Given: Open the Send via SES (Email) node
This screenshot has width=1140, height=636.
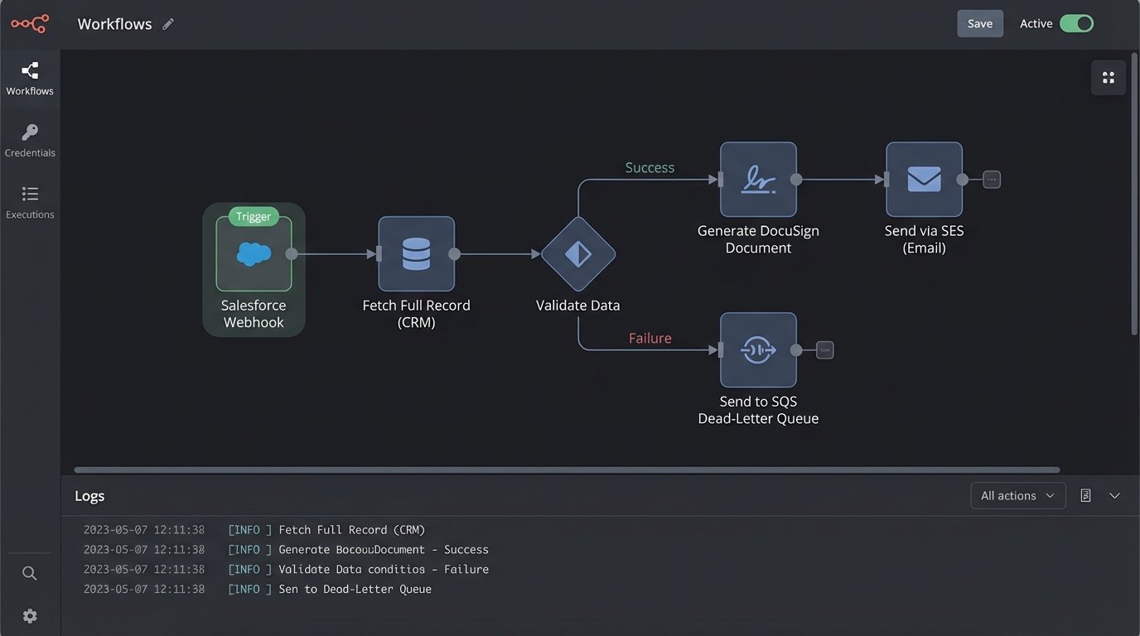Looking at the screenshot, I should click(x=923, y=179).
